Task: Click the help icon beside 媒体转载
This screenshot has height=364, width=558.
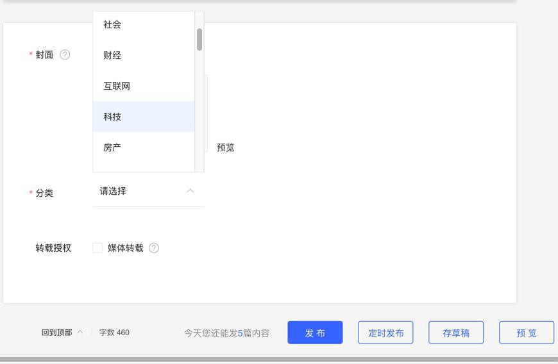Action: (154, 248)
